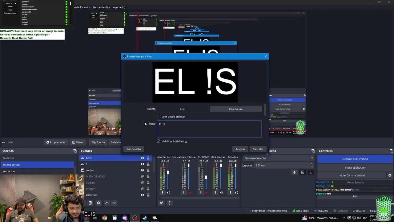
Task: Open advanced audio properties gears icon
Action: pos(161,203)
